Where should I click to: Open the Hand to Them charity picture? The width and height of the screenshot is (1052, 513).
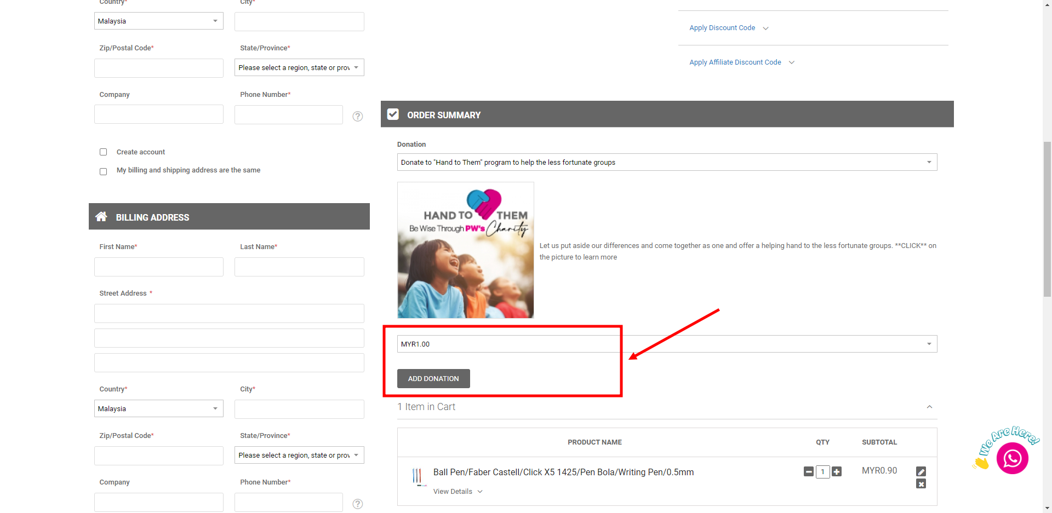pos(466,250)
